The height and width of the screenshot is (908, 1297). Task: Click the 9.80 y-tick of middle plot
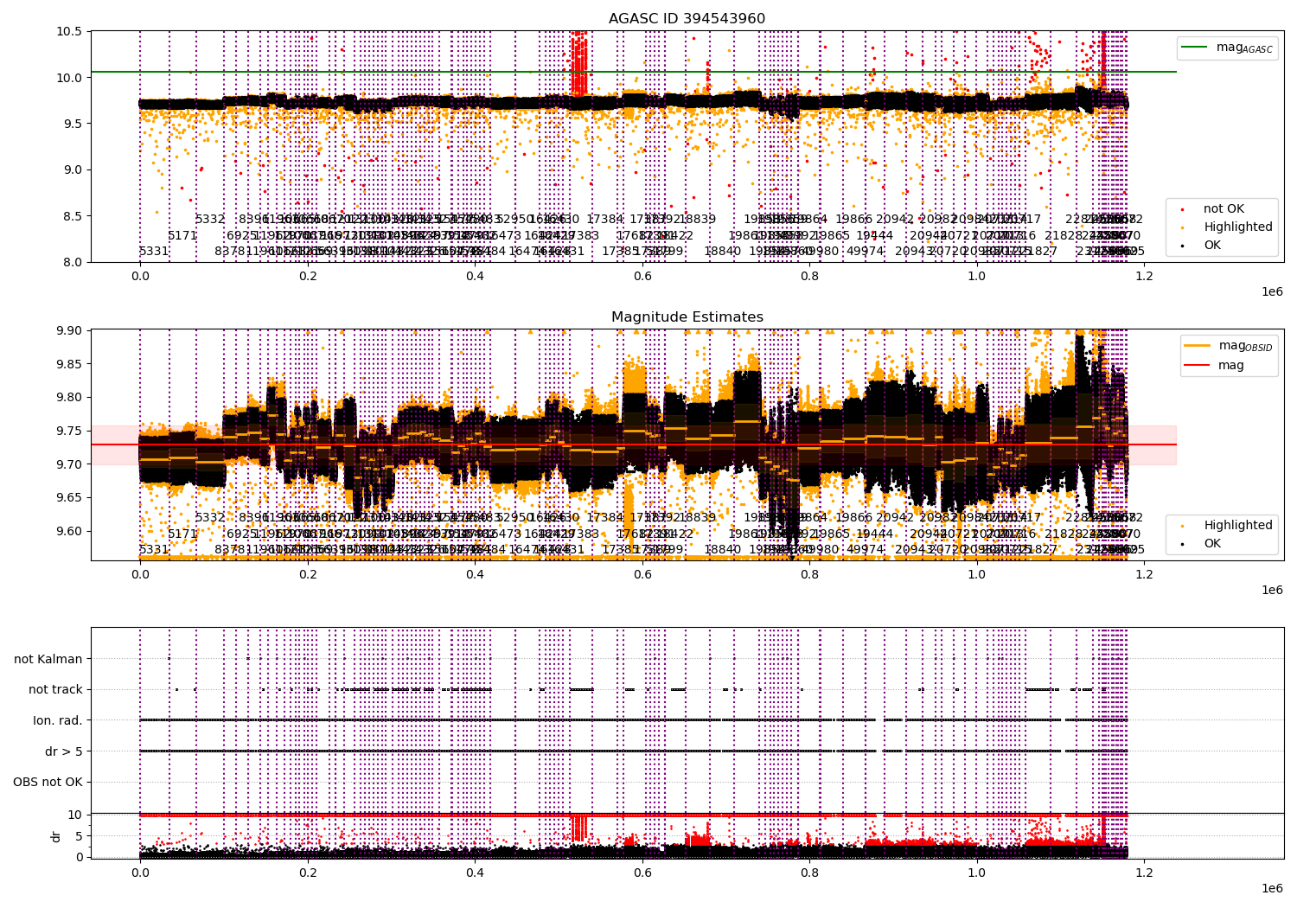coord(68,398)
